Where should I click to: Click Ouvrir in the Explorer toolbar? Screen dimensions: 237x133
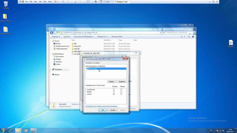click(x=67, y=37)
